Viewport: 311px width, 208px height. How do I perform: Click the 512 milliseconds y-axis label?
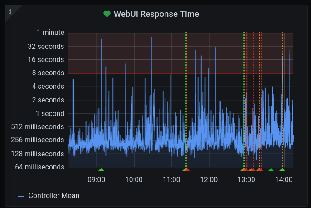pos(38,126)
